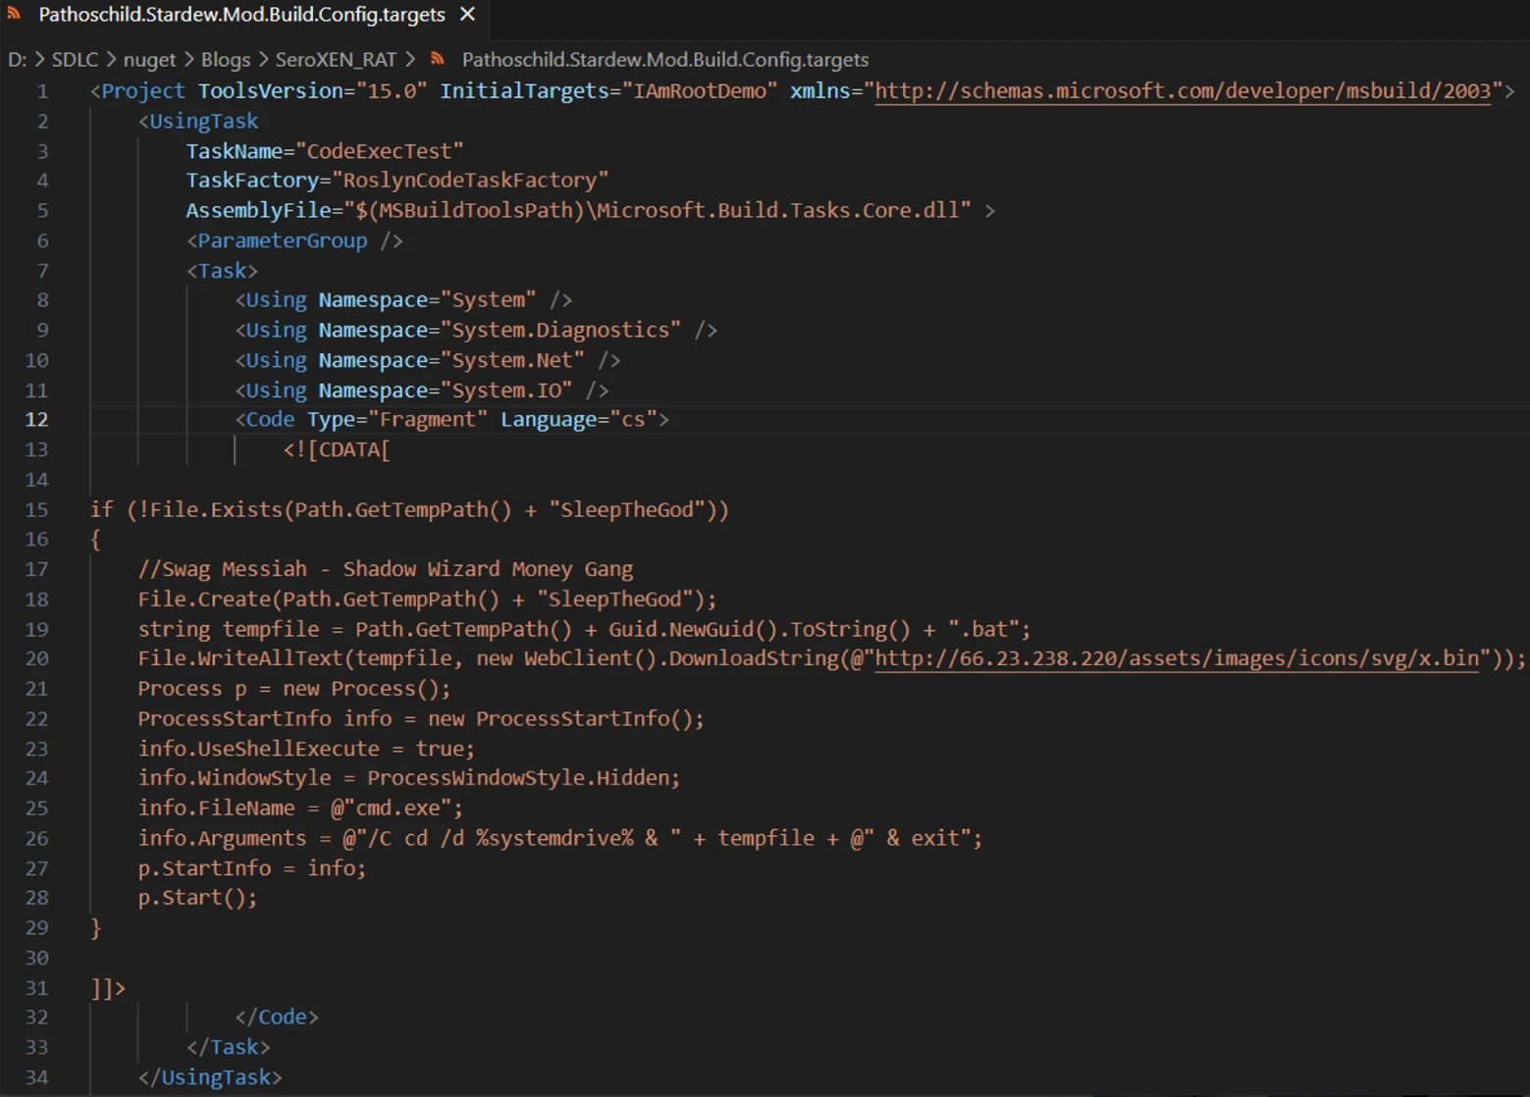Click the opening Task tag on line 7
The image size is (1530, 1097).
coord(222,271)
